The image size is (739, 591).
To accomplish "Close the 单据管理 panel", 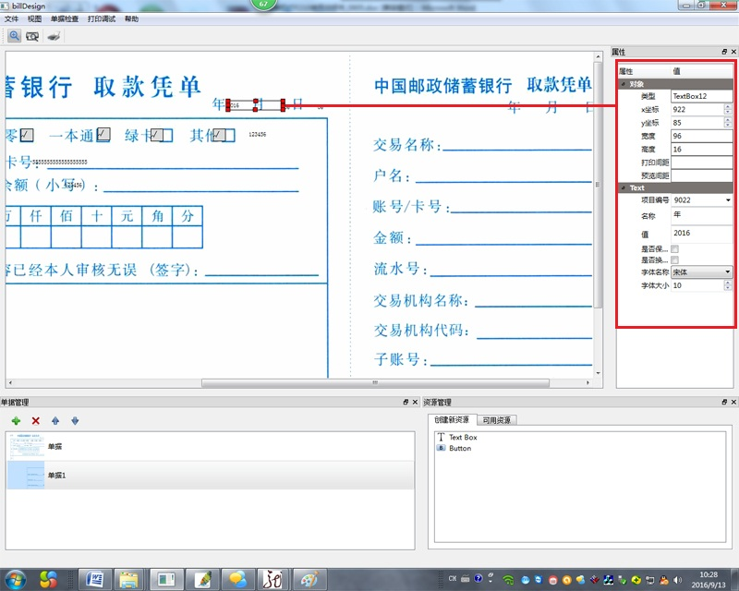I will coord(415,402).
